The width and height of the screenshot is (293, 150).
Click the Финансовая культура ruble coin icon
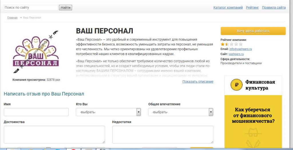point(236,85)
